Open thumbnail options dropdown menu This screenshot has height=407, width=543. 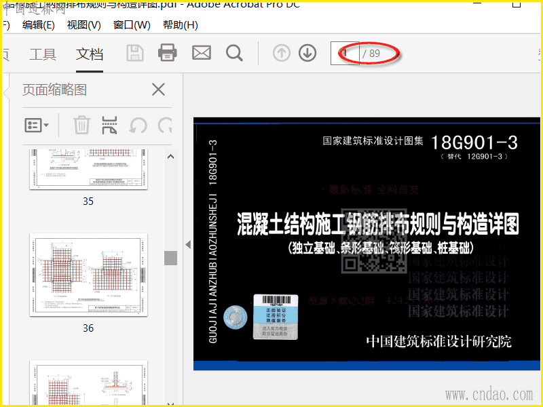[x=37, y=125]
